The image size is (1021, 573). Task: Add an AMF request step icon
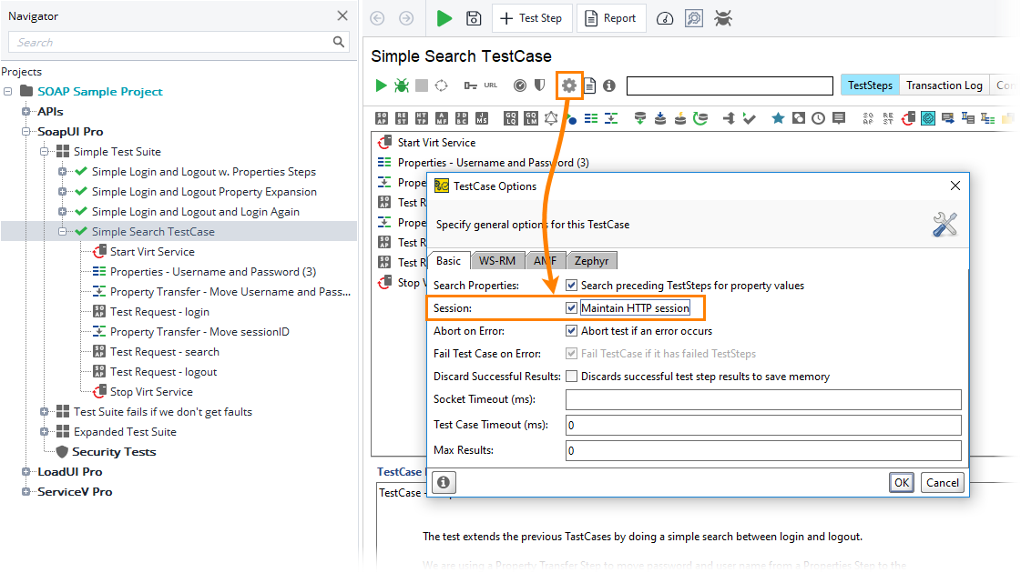point(442,118)
